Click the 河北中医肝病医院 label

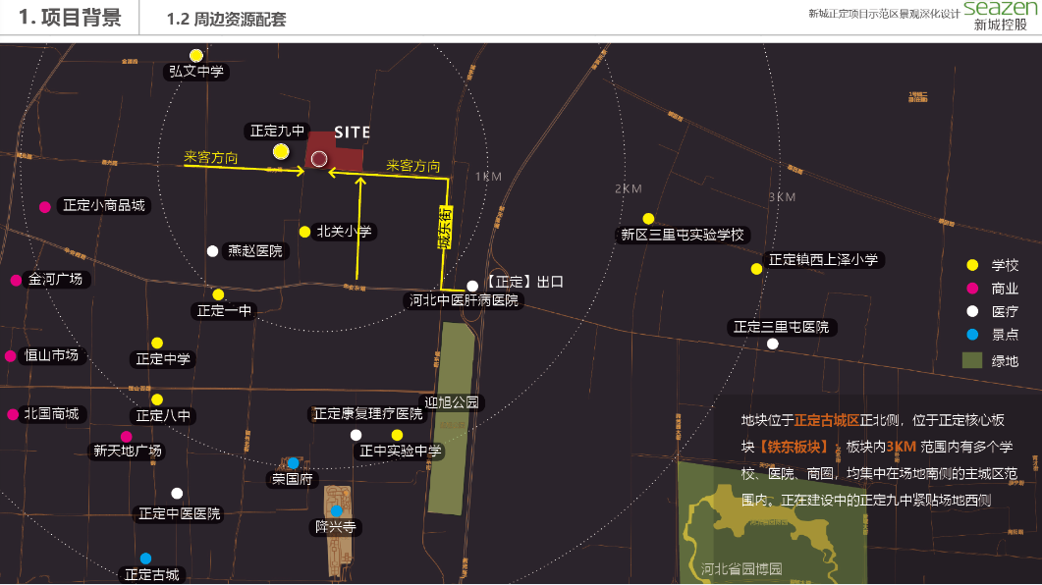[464, 300]
